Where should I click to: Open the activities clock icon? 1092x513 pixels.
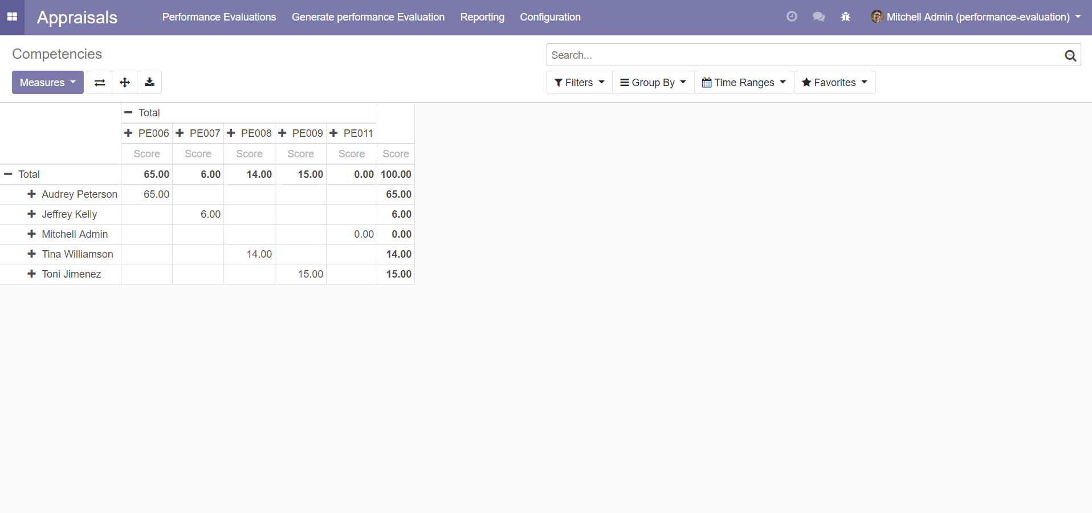pyautogui.click(x=792, y=17)
